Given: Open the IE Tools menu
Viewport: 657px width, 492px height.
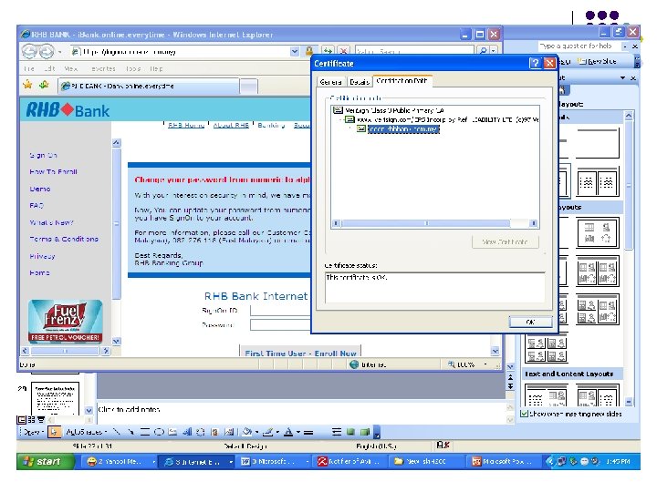Looking at the screenshot, I should 133,68.
